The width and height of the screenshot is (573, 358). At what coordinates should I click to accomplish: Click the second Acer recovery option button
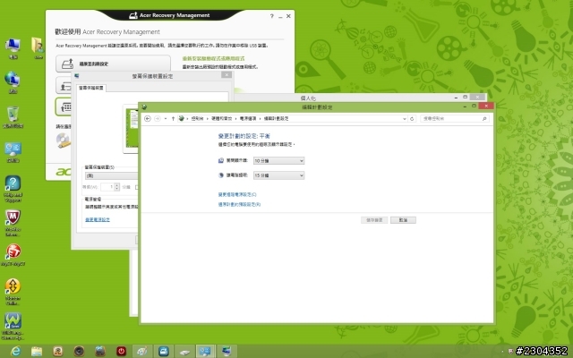tap(64, 86)
